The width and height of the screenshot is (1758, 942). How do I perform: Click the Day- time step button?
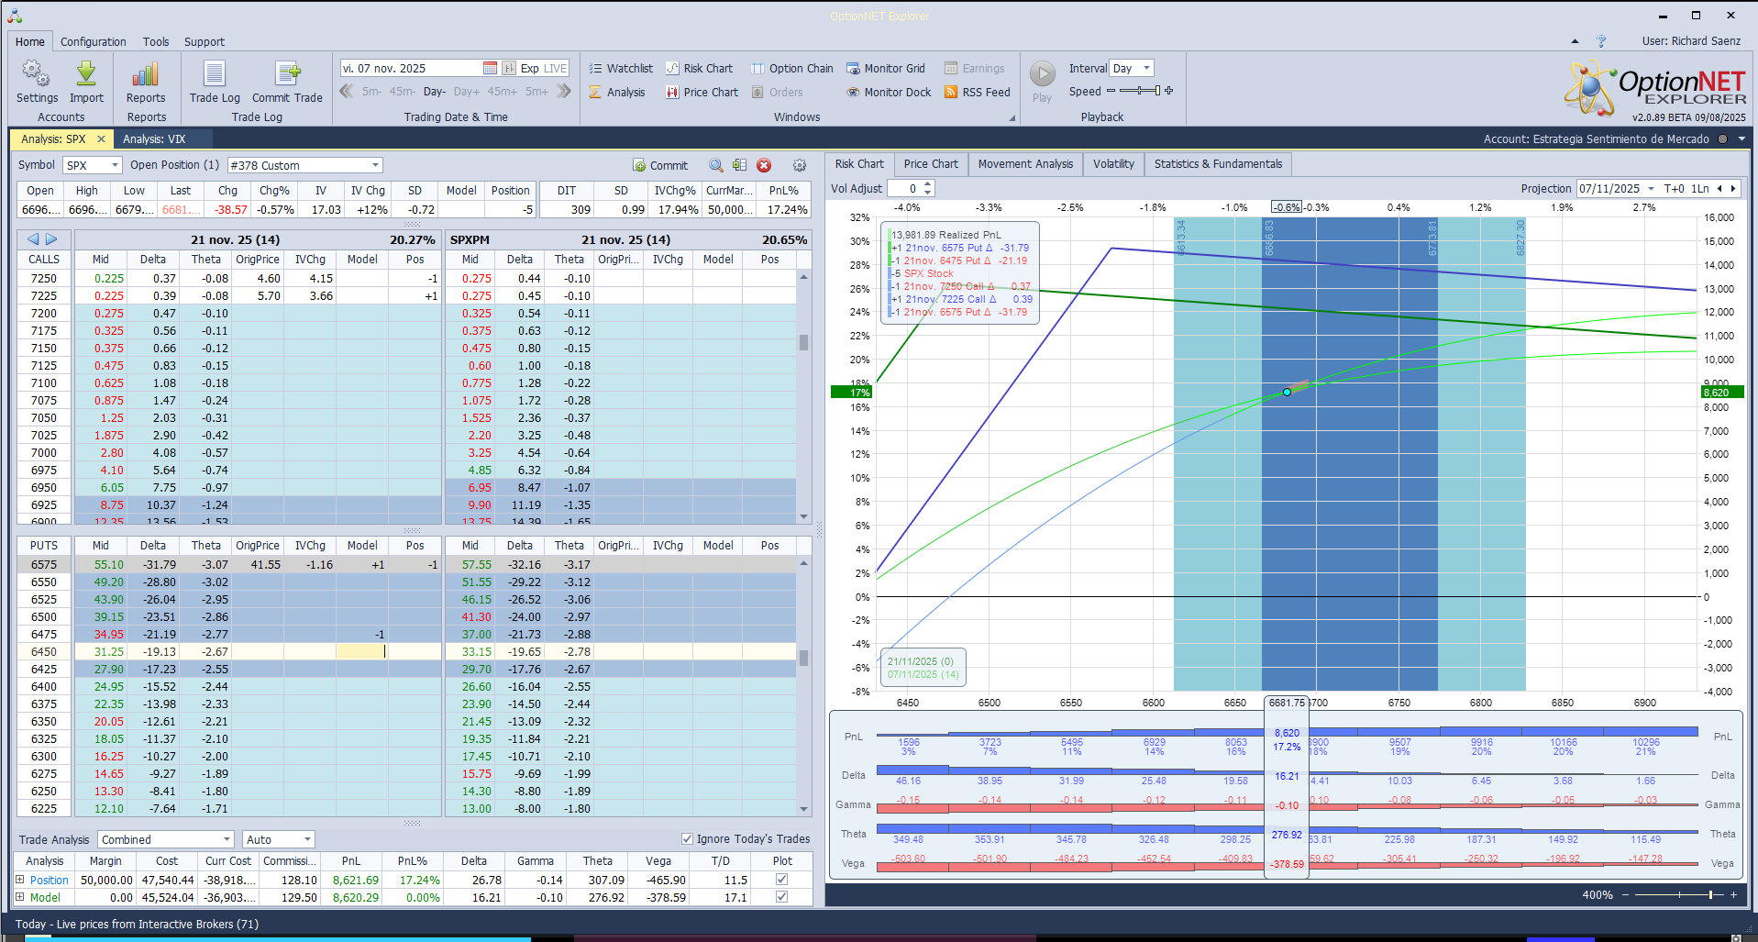(435, 91)
